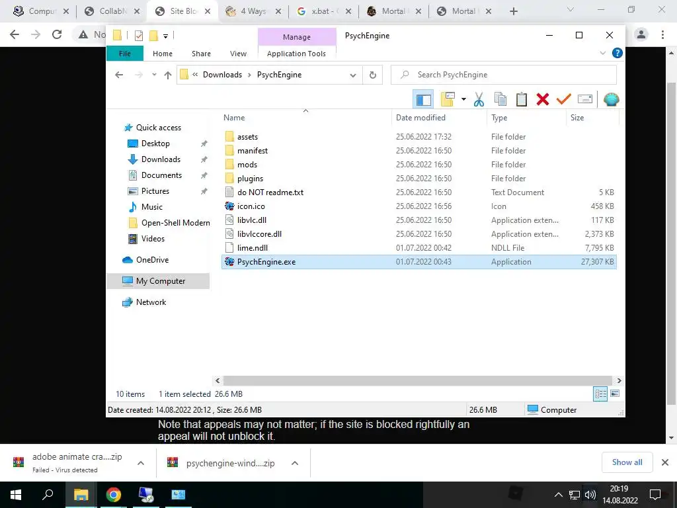Paste using the clipboard toolbar icon
The image size is (677, 508).
click(521, 100)
